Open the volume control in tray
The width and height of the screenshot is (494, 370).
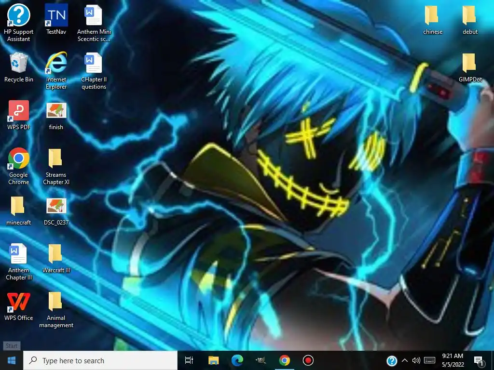(416, 360)
